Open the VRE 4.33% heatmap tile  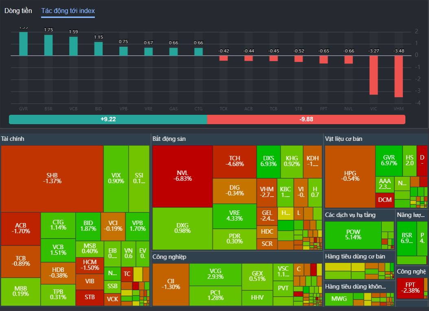point(234,216)
